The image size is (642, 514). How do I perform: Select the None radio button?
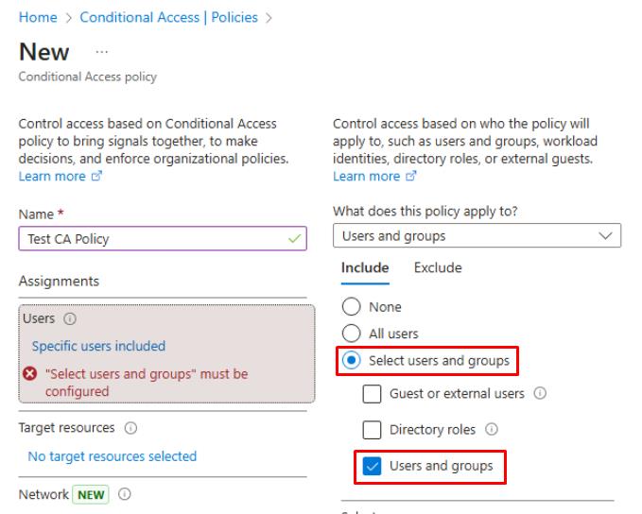tap(352, 307)
